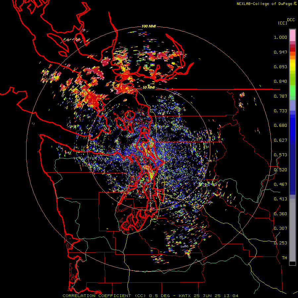Click the 'DCC' label above the color scale
This screenshot has height=298, width=298.
291,20
